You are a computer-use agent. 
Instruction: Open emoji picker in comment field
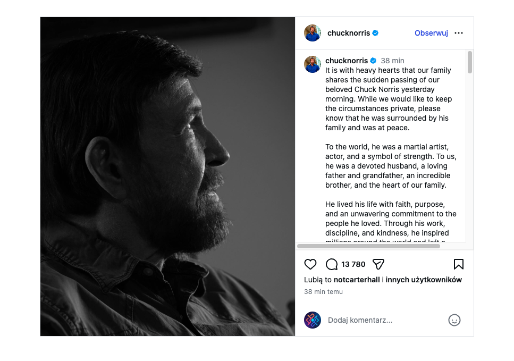(x=454, y=320)
